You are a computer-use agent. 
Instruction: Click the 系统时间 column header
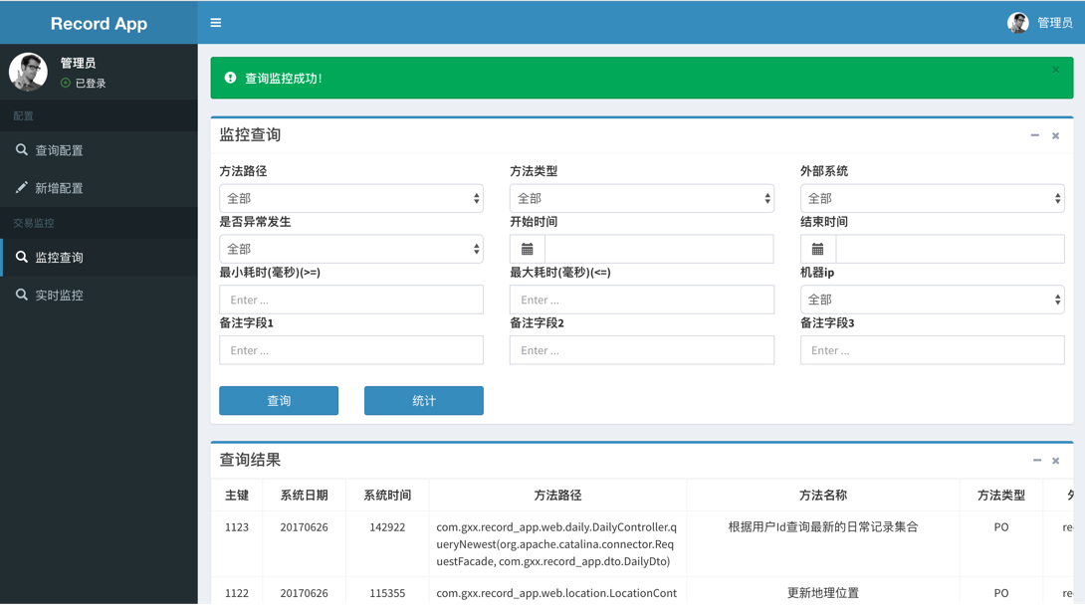coord(387,496)
